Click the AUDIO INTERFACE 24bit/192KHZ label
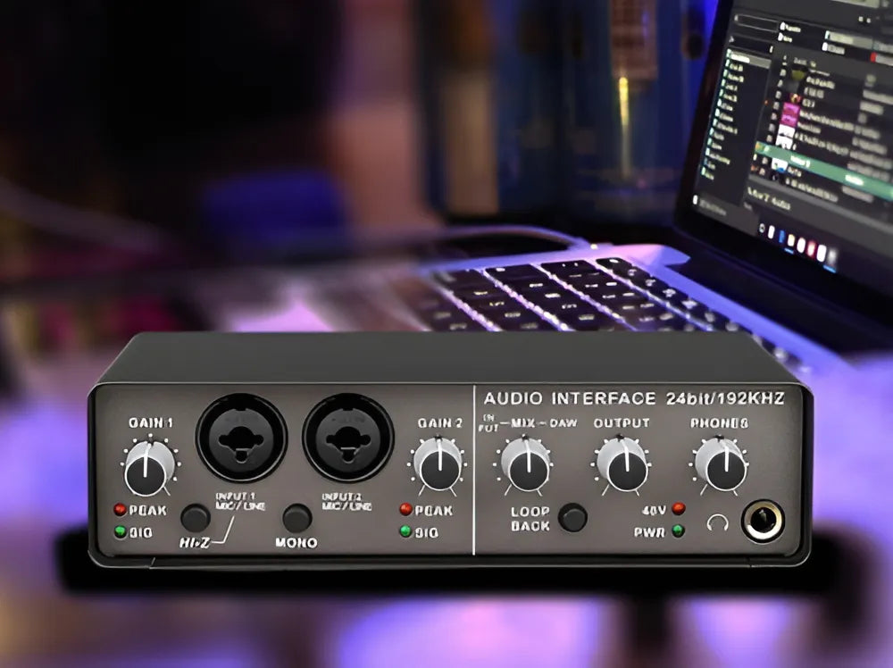The width and height of the screenshot is (893, 668). (633, 398)
